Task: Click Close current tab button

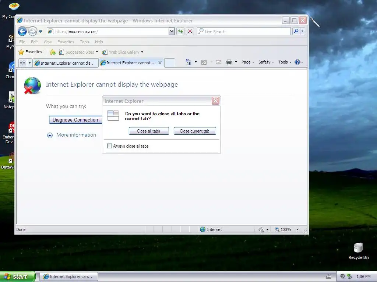Action: (195, 131)
